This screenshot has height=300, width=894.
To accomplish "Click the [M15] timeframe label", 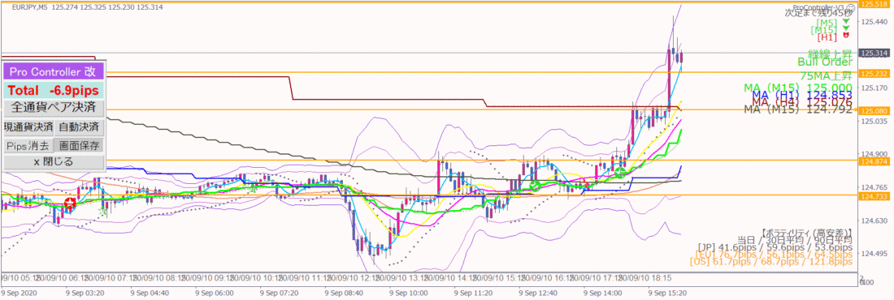I will (x=825, y=30).
